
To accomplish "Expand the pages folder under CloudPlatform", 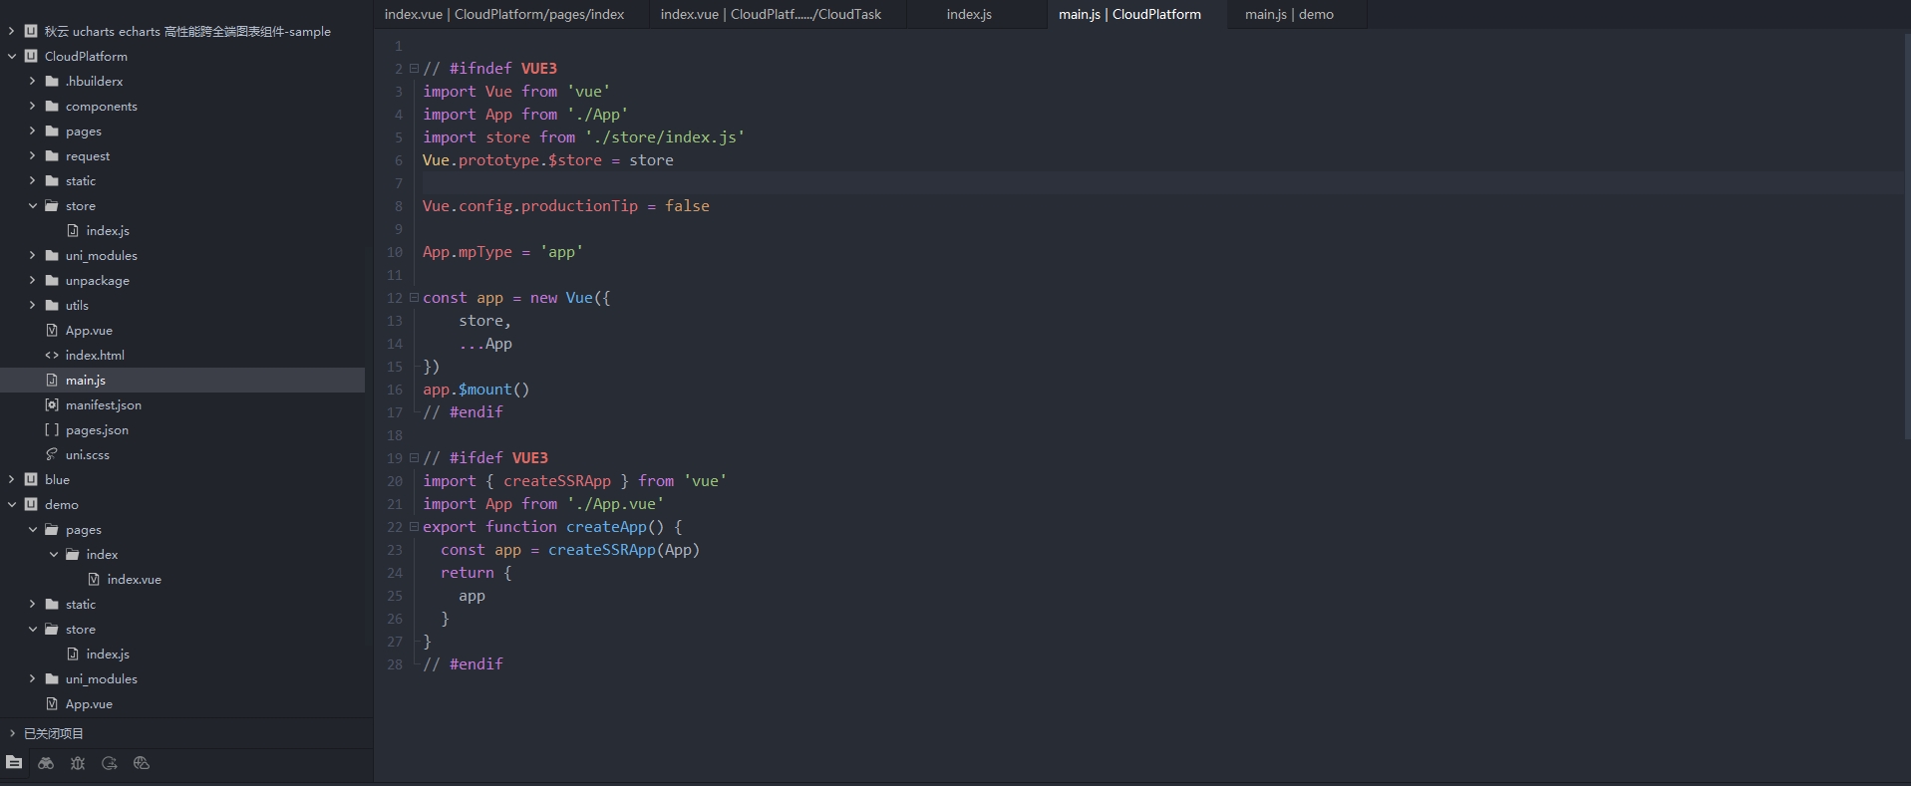I will [32, 131].
